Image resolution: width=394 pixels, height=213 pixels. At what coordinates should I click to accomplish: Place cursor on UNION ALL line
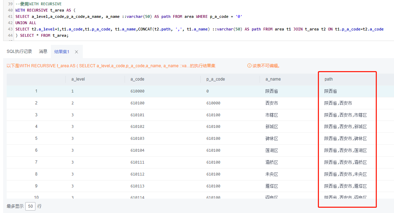point(26,23)
